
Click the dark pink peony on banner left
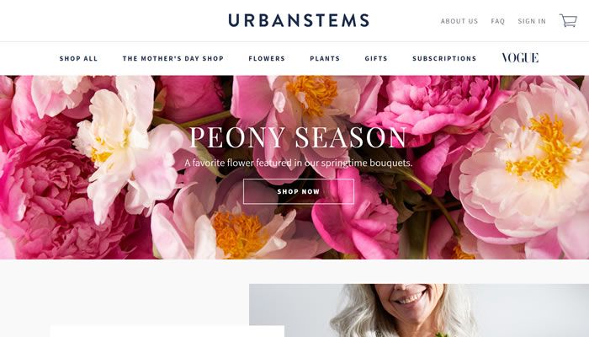click(49, 195)
